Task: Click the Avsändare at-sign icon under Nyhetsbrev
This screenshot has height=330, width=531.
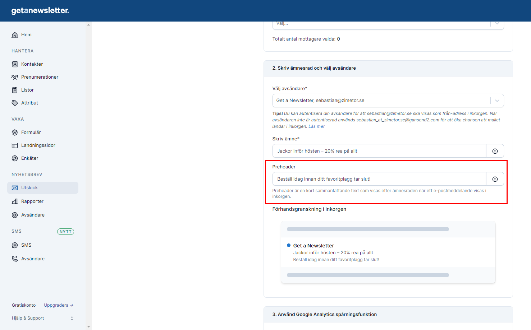Action: pos(15,215)
